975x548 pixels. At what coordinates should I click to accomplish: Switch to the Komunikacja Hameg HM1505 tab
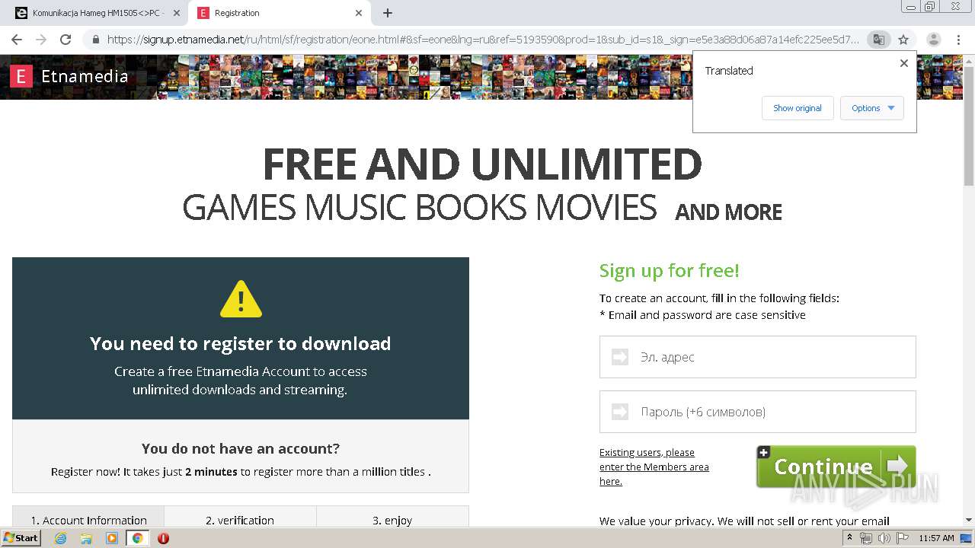click(x=96, y=13)
